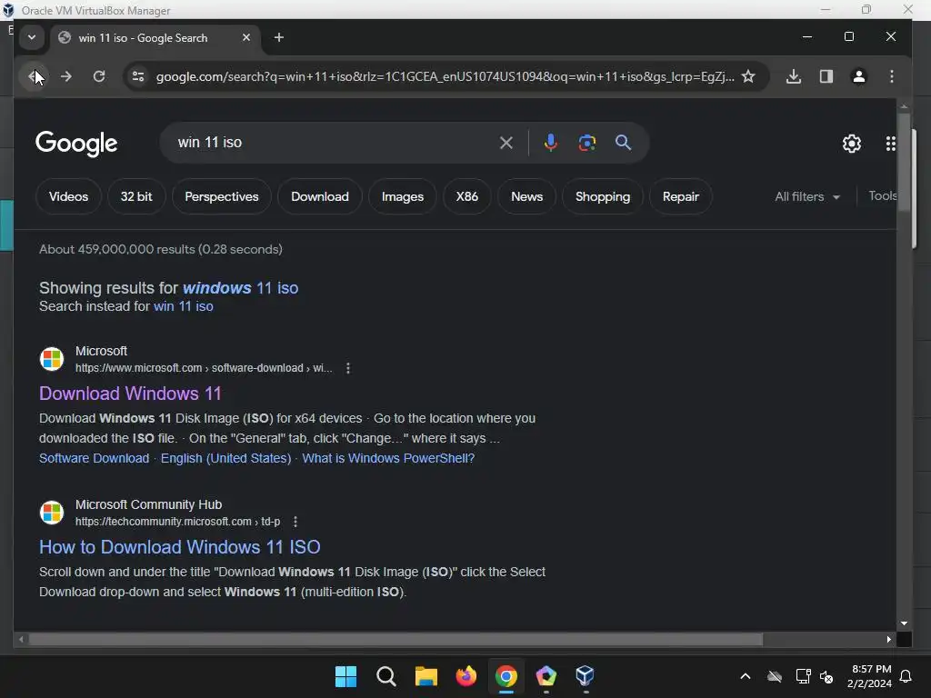Start voice search with microphone icon
Screen dimensions: 931x698
(x=550, y=143)
